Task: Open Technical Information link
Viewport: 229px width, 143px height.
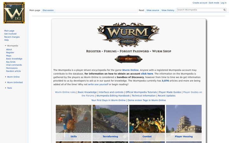Action: [x=144, y=96]
